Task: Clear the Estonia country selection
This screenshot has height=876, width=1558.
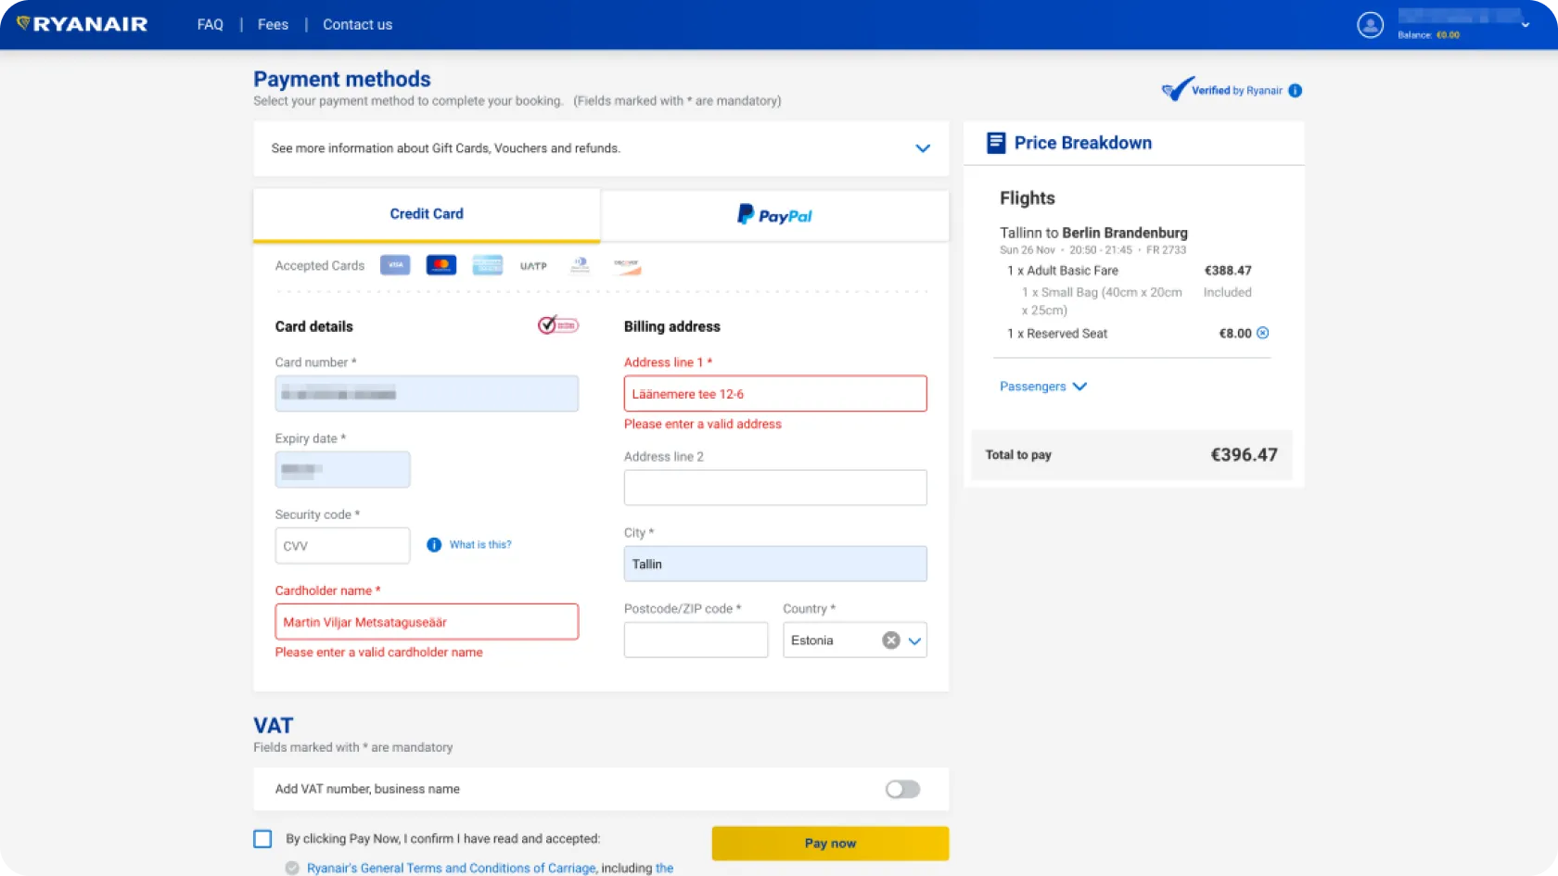Action: coord(890,641)
